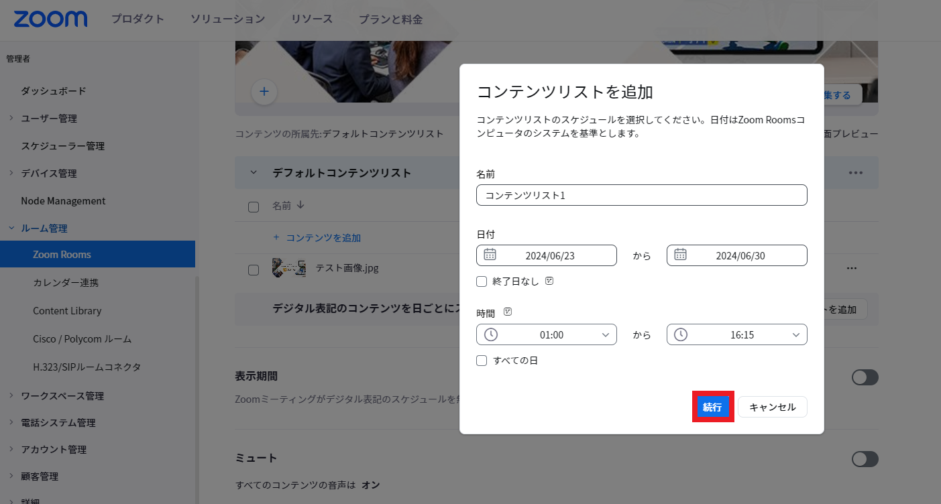
Task: Expand ワークスペース管理 in the sidebar
Action: click(11, 395)
